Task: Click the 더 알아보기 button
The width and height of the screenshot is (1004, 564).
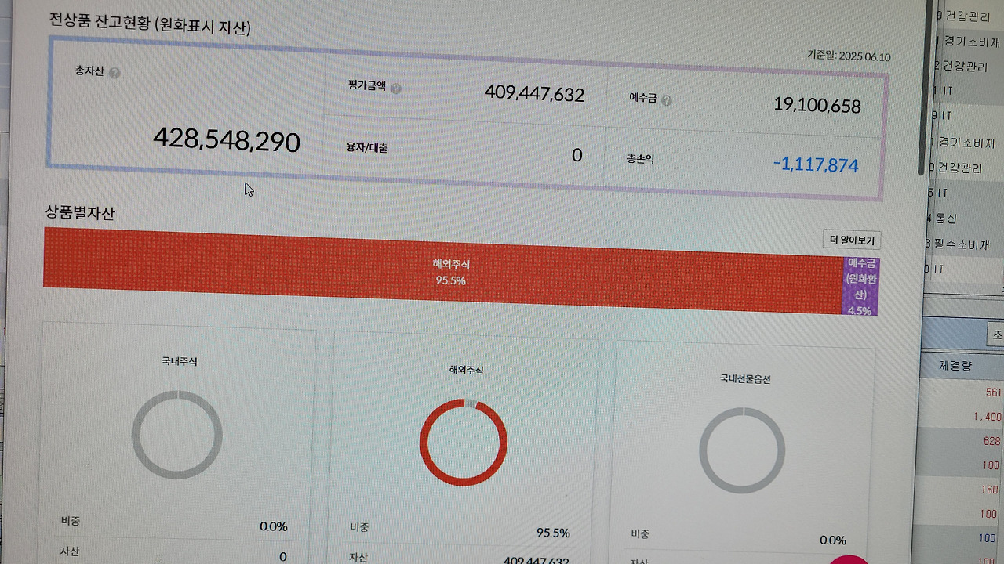Action: click(852, 240)
